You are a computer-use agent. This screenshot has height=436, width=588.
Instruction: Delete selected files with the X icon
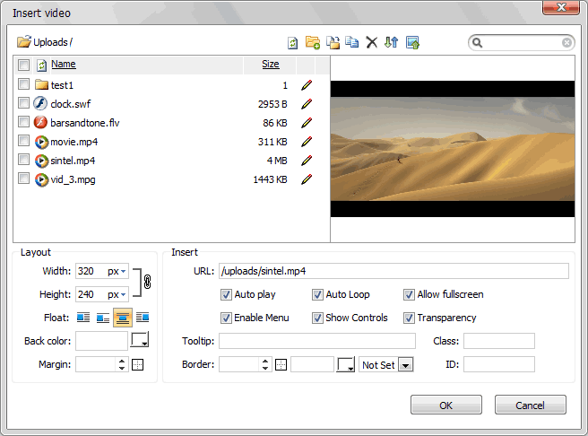[371, 42]
